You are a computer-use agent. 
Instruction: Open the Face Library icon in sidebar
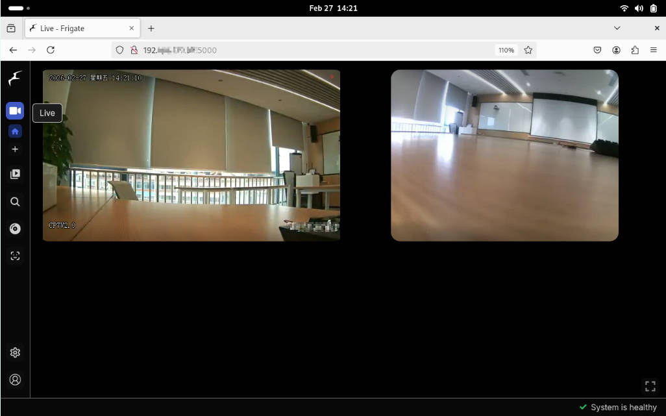15,256
